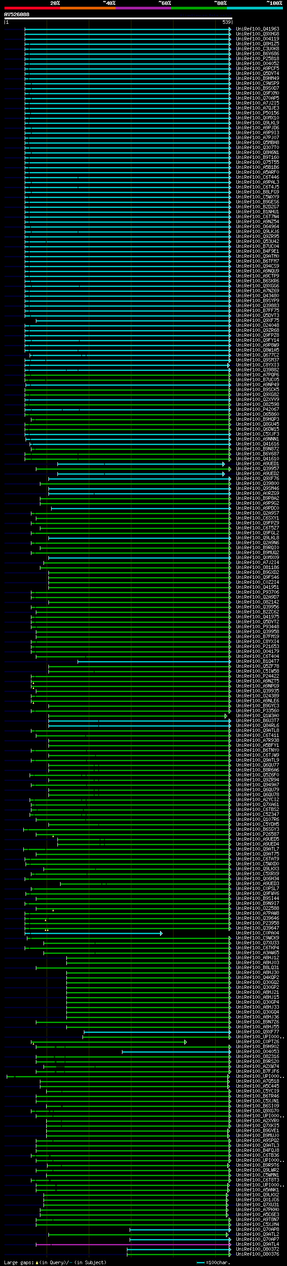Select label UniRef100_B9HM49
287x1266 pixels.
[257, 78]
